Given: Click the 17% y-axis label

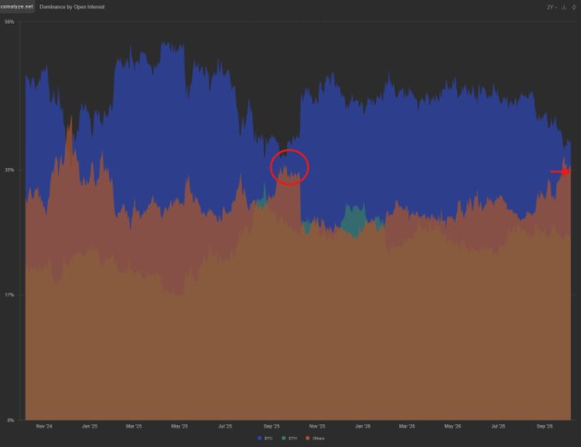Looking at the screenshot, I should (x=9, y=295).
